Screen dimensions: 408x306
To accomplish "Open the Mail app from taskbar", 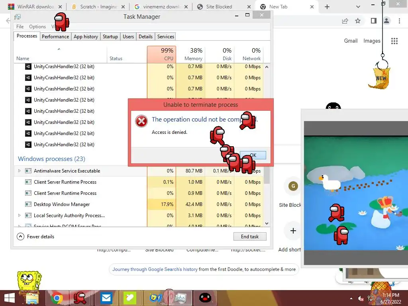I will click(106, 298).
